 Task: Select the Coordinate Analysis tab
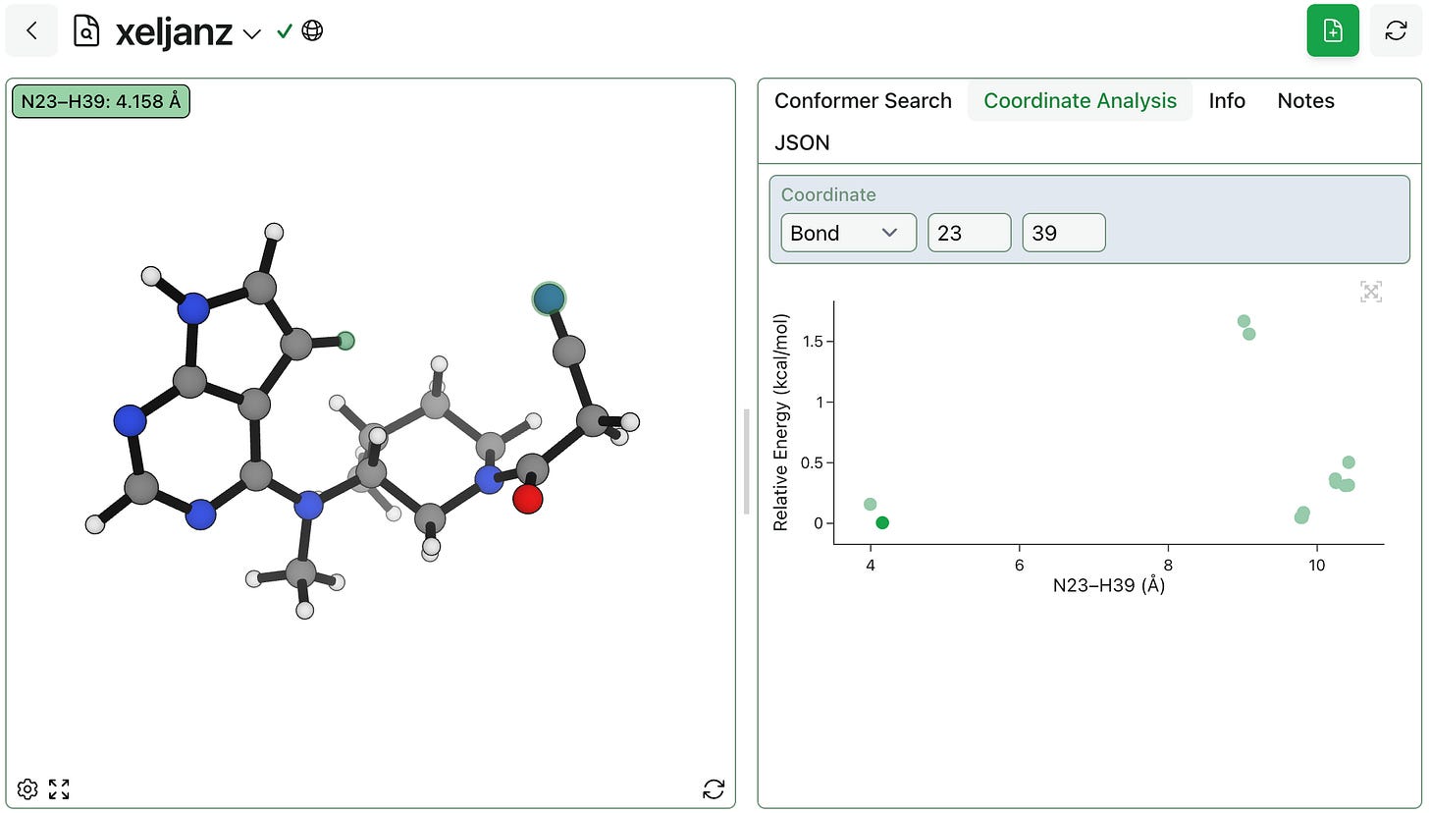(x=1080, y=101)
